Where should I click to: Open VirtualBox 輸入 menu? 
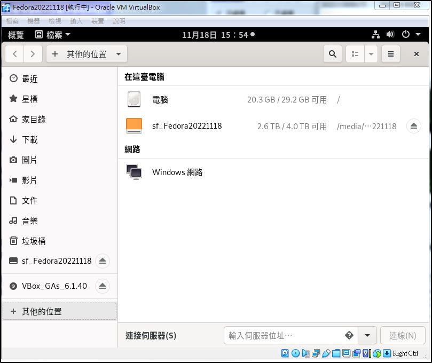[x=76, y=21]
